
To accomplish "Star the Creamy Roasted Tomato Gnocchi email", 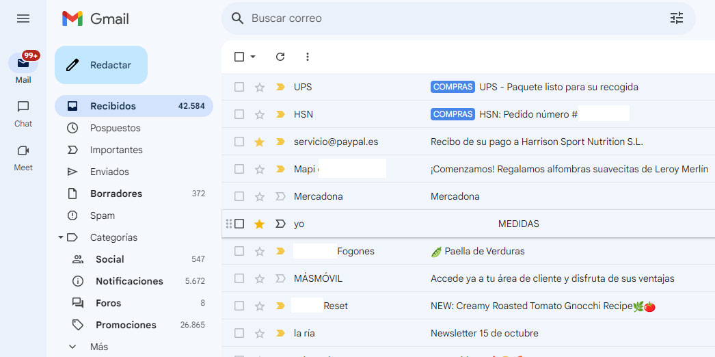I will 260,306.
